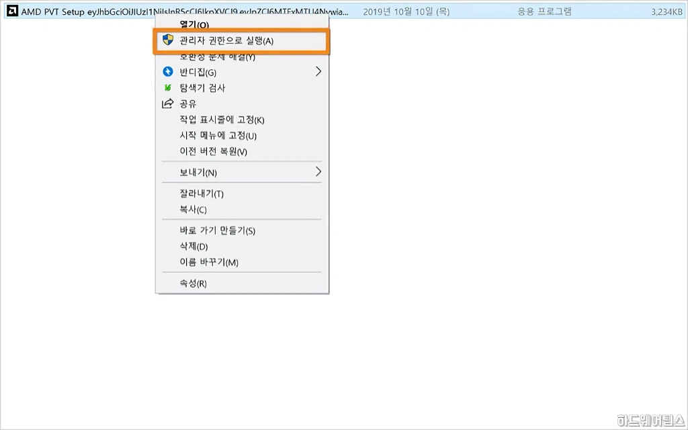Image resolution: width=688 pixels, height=430 pixels.
Task: Click the file size 3,234KB
Action: pos(666,12)
